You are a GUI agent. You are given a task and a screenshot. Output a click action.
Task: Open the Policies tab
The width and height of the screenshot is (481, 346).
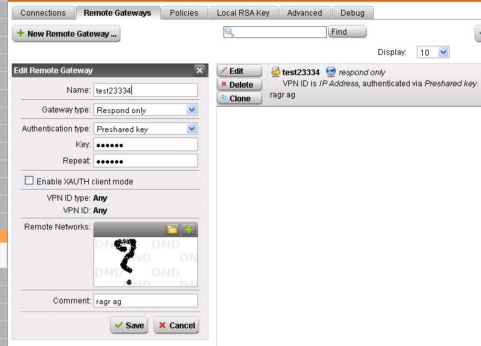point(184,12)
